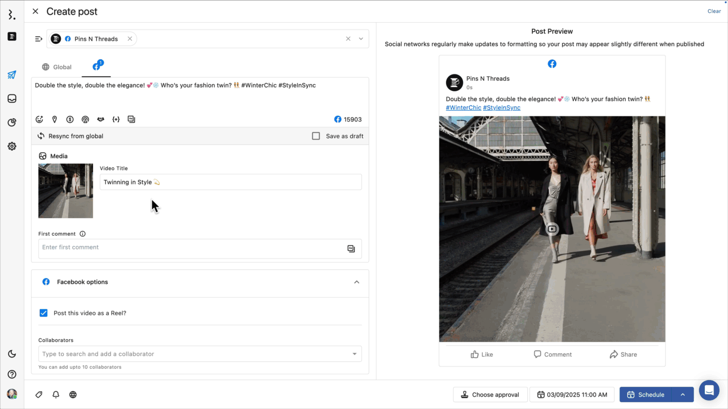This screenshot has width=728, height=409.
Task: Click the #WinterChic hashtag in the preview
Action: click(464, 107)
